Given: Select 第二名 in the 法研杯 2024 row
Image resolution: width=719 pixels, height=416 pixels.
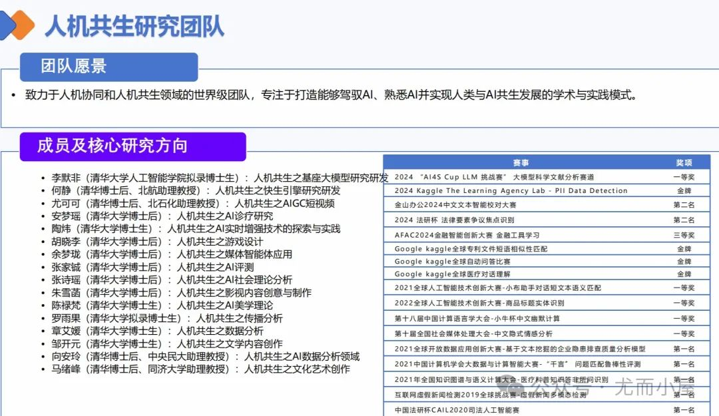Looking at the screenshot, I should (x=684, y=220).
